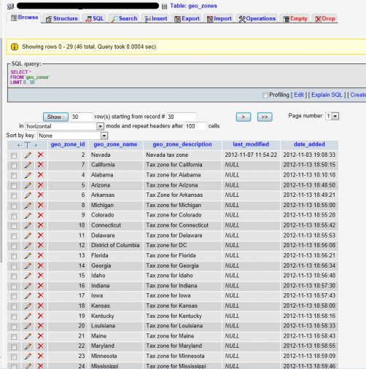
Task: Delete the Alabama row with red X
Action: click(x=41, y=175)
